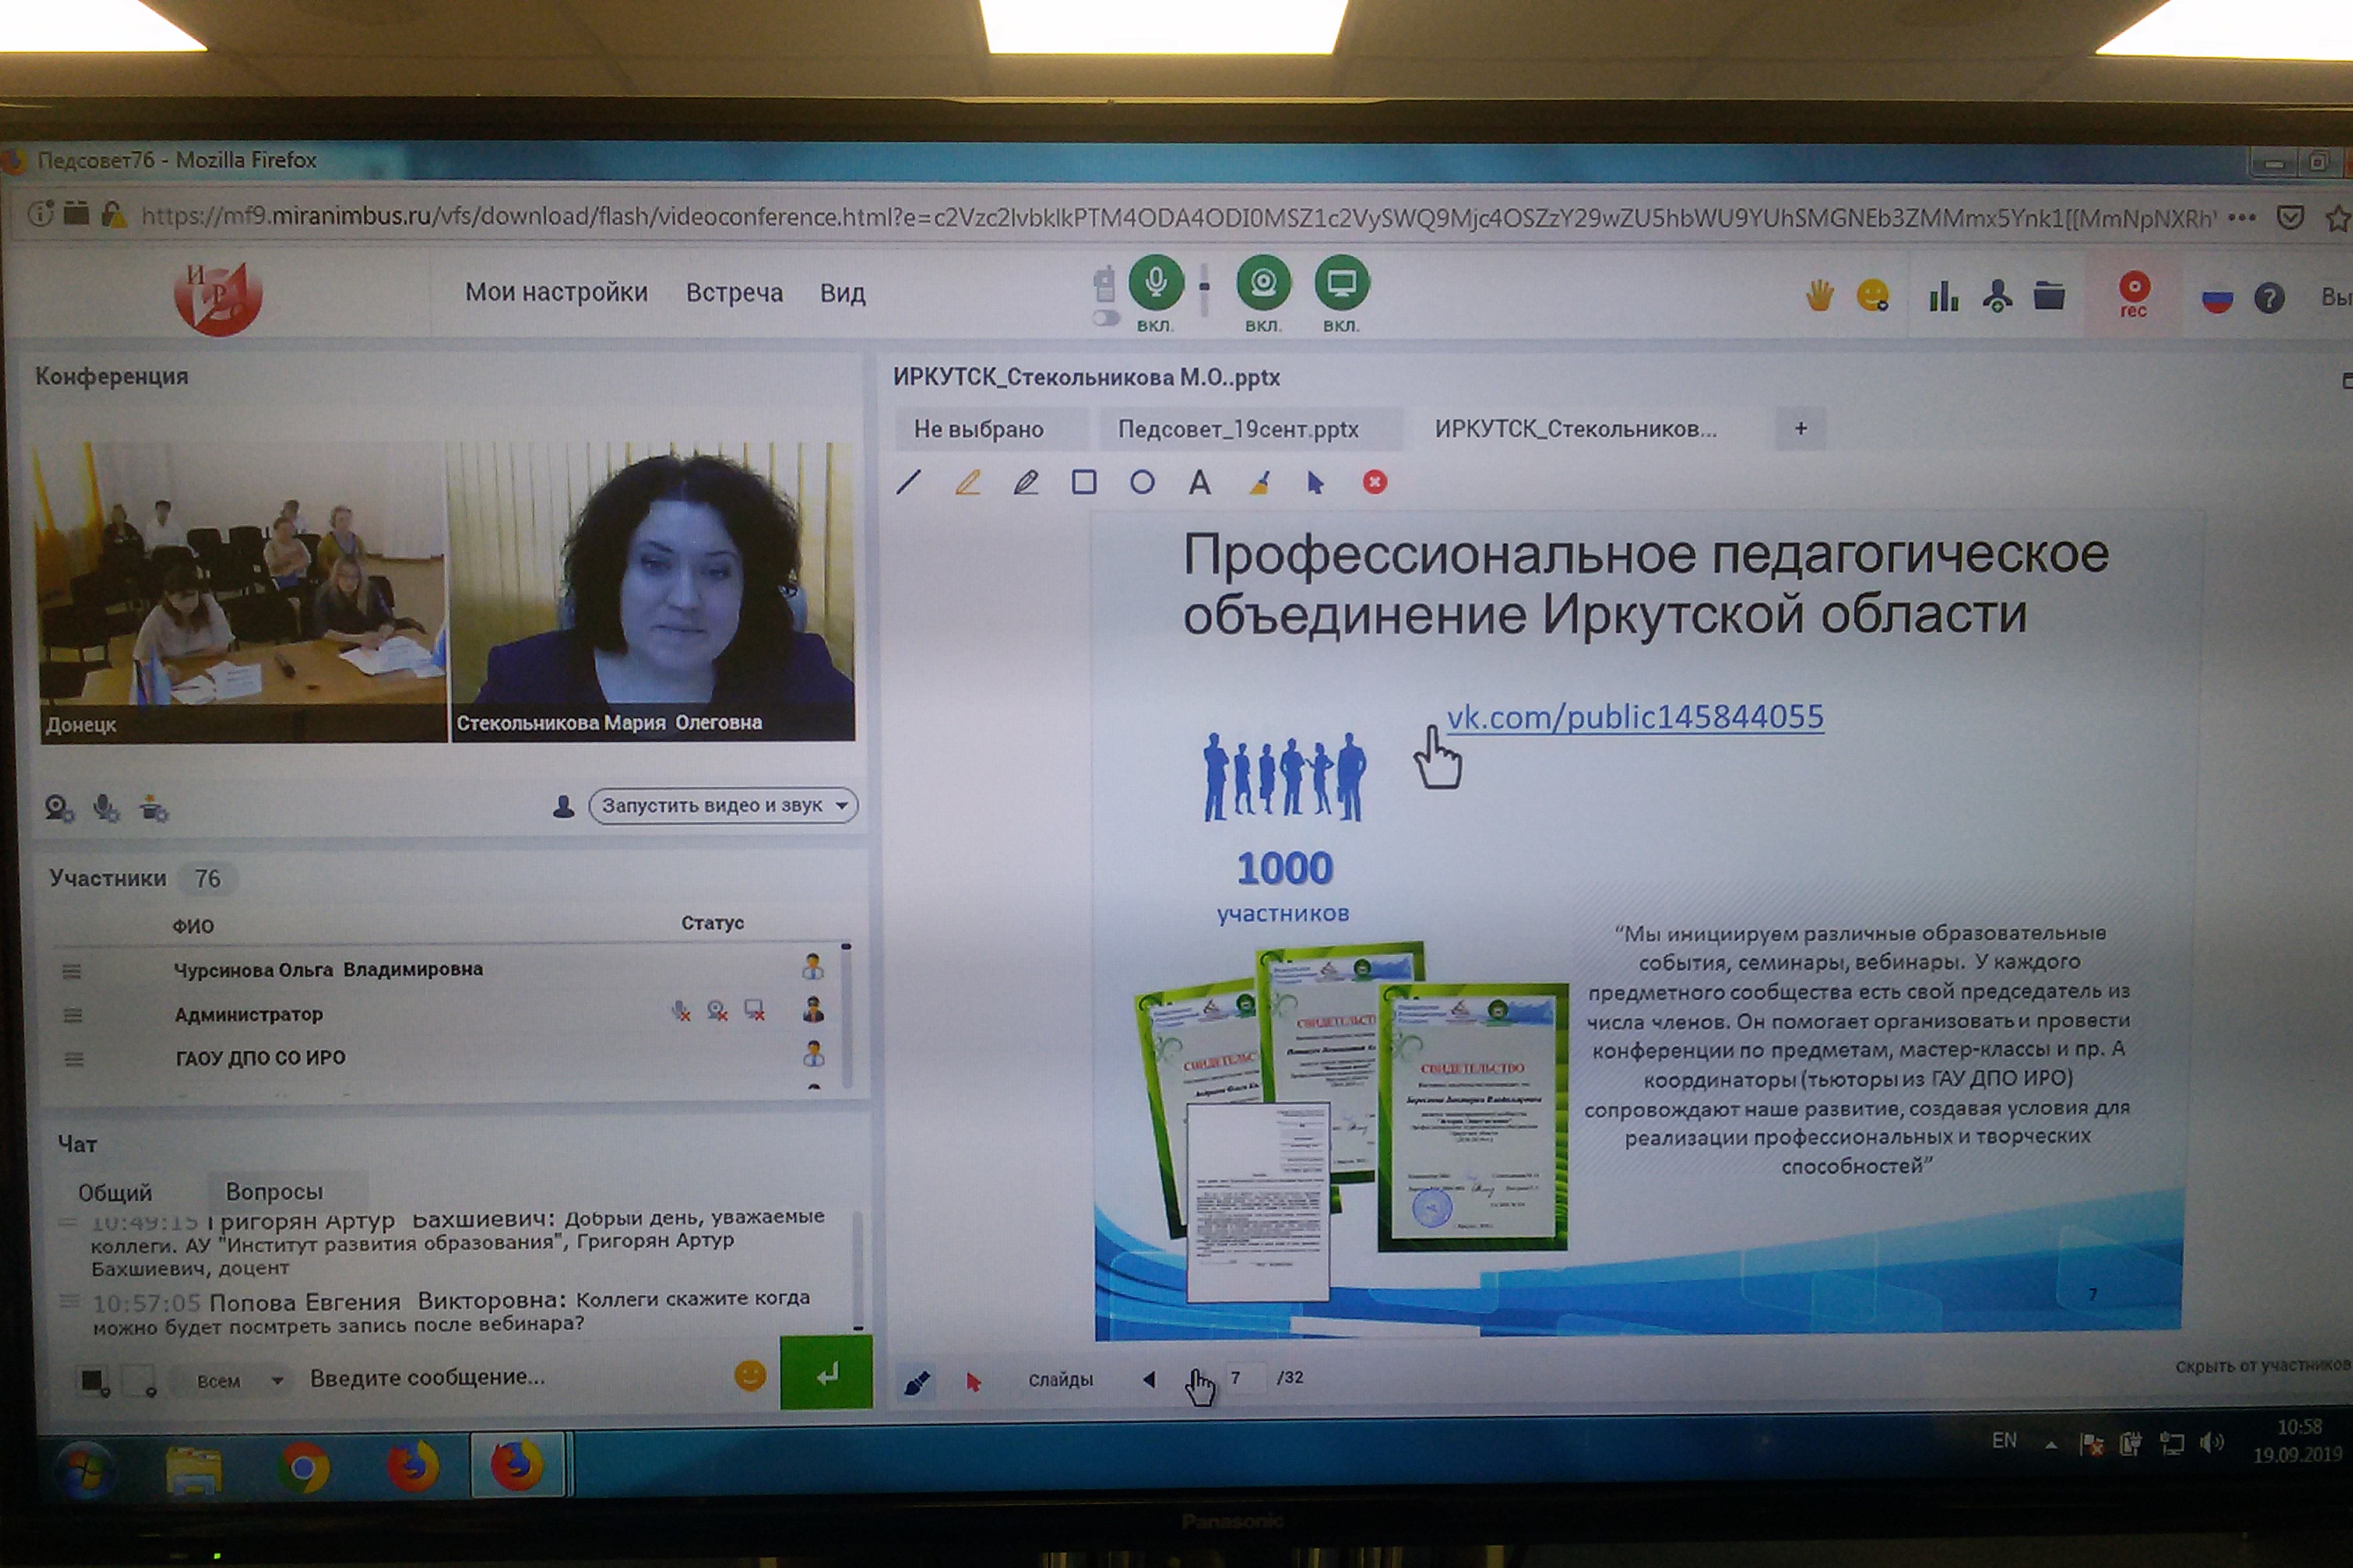The height and width of the screenshot is (1568, 2353).
Task: Open Запустить видео и звук dropdown
Action: point(724,805)
